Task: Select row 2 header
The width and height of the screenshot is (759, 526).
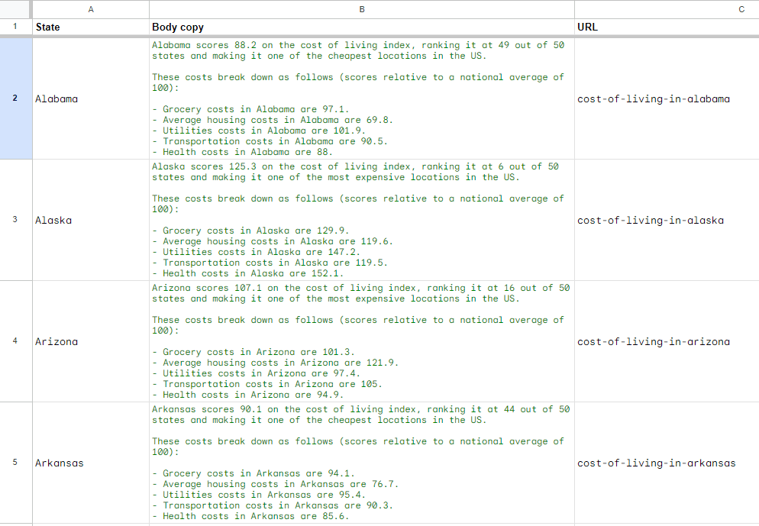Action: click(15, 98)
